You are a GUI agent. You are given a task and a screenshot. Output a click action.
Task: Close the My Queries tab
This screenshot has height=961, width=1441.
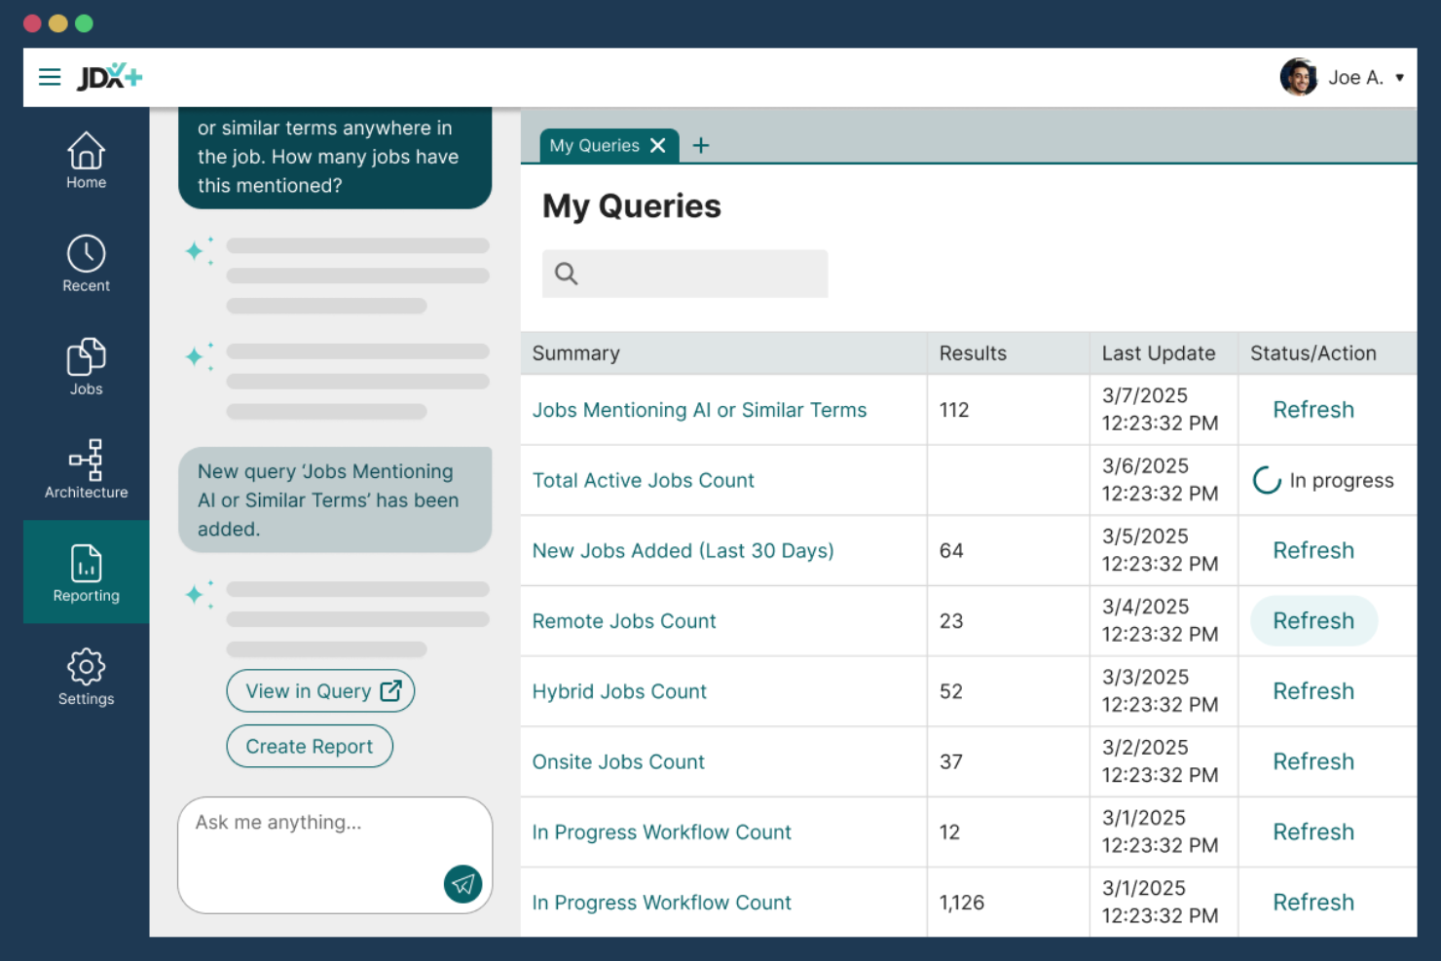point(658,145)
